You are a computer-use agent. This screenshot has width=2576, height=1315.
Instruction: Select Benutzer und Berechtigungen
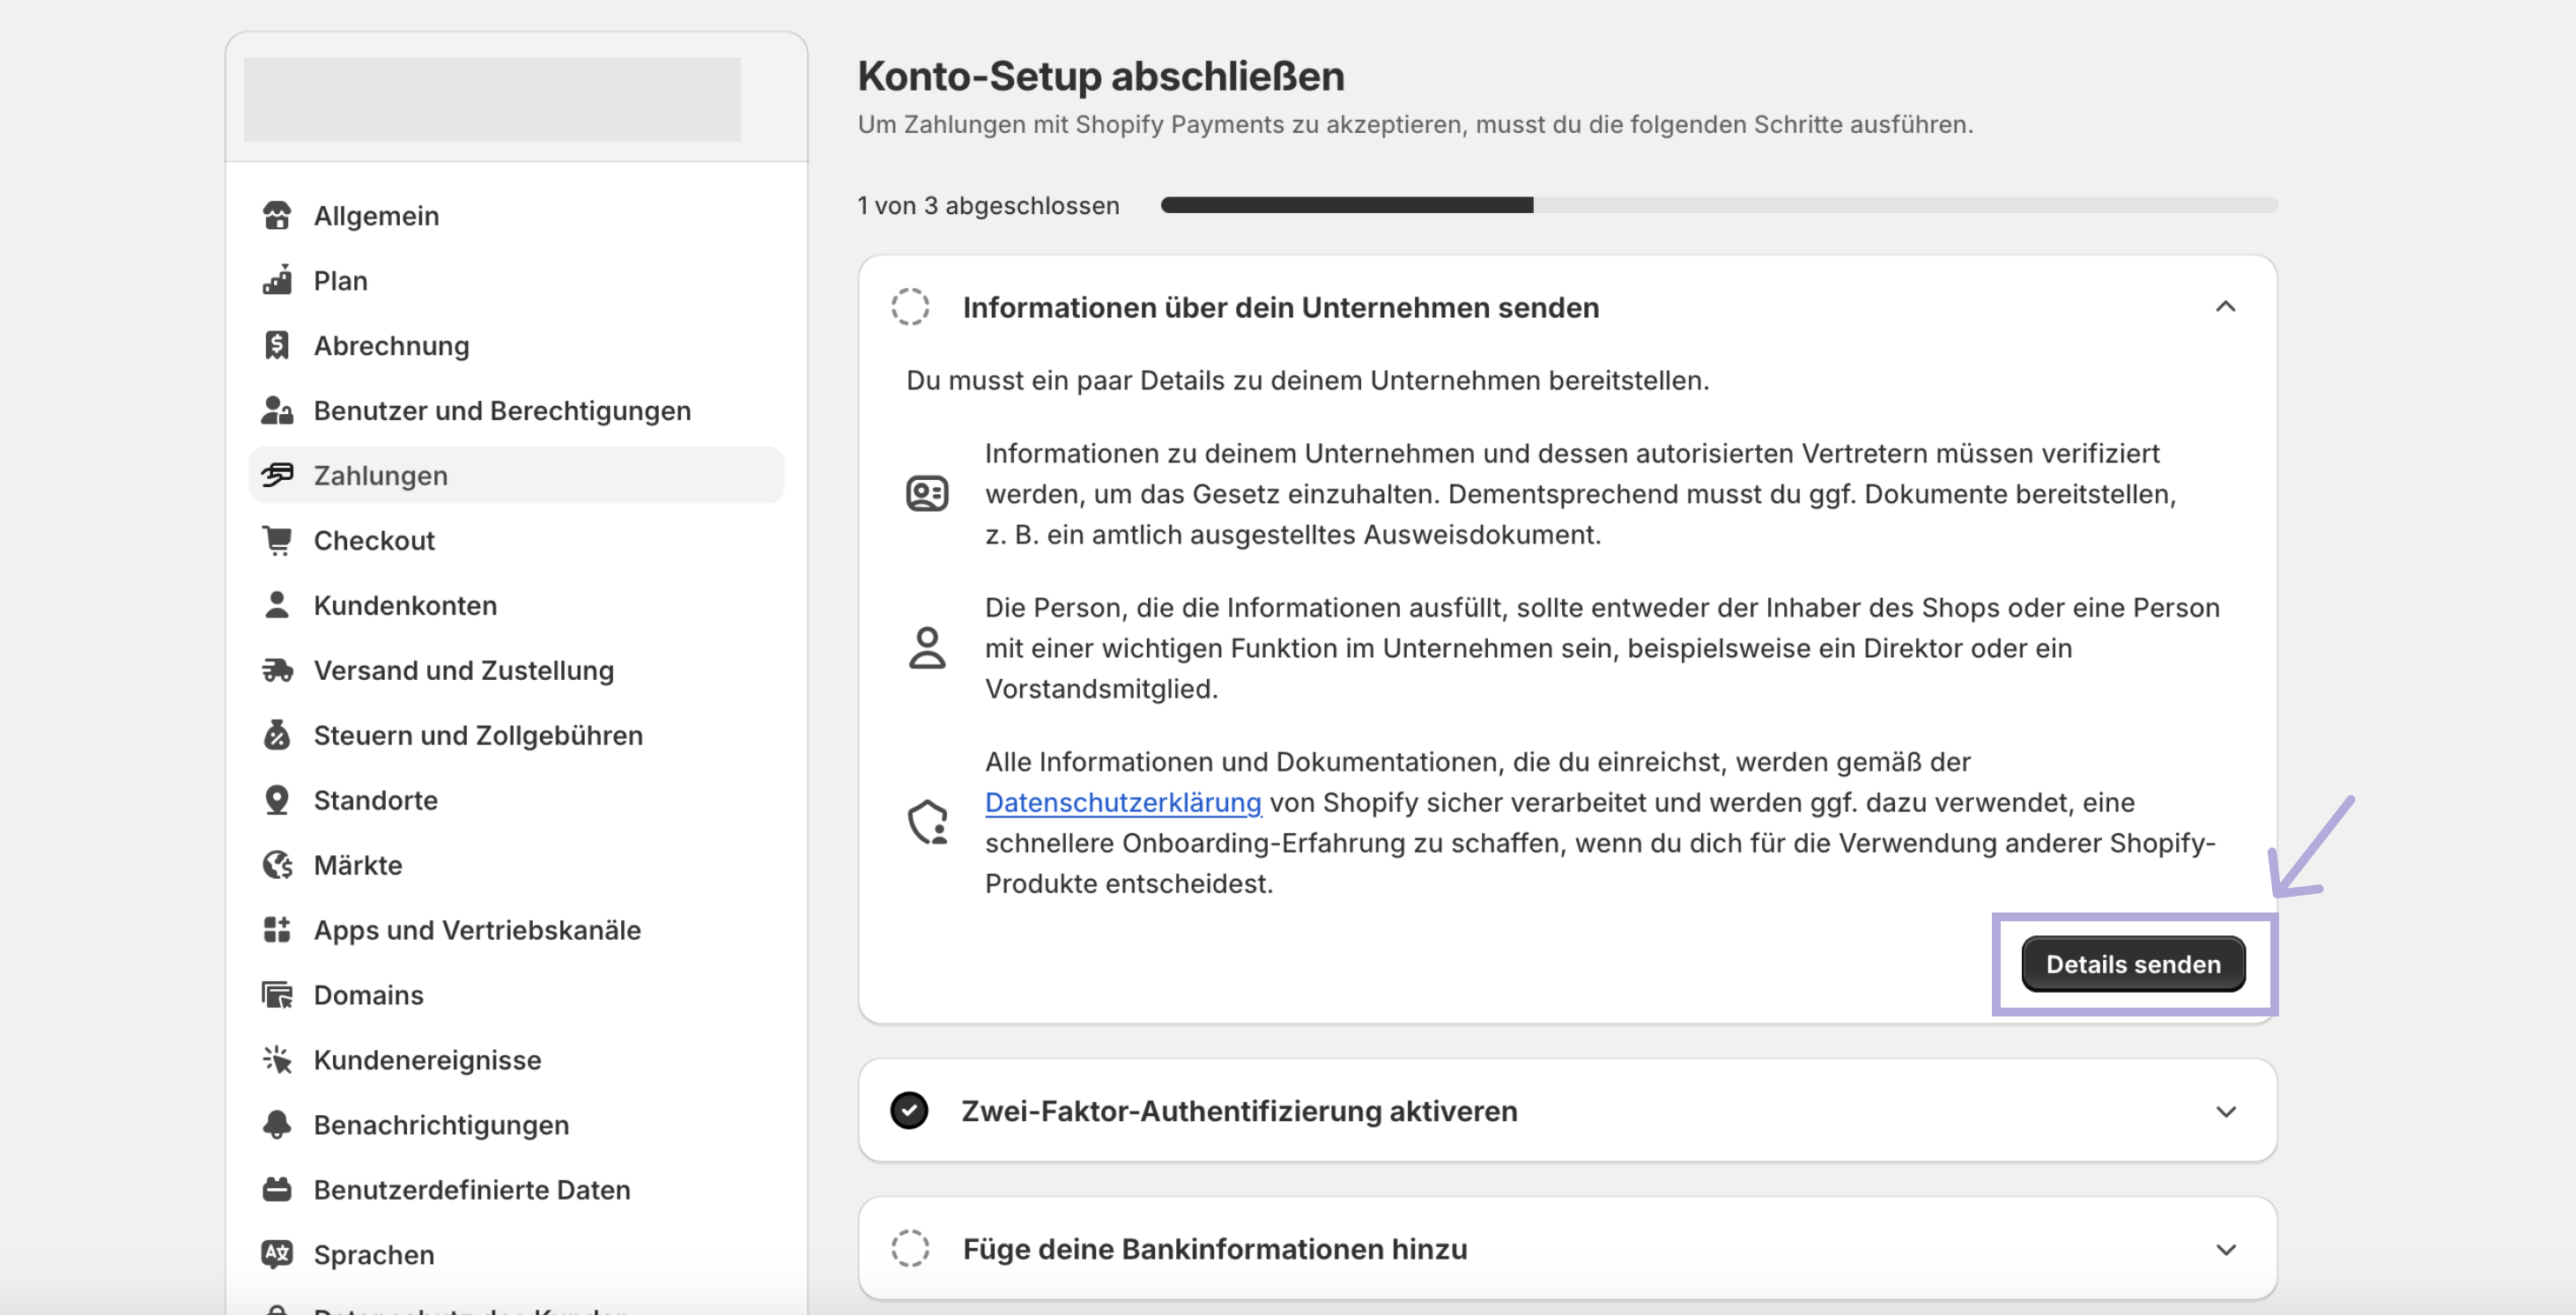516,411
